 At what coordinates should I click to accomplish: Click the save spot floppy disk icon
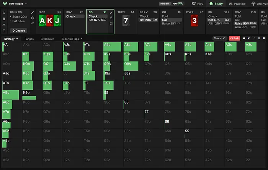click(4, 19)
